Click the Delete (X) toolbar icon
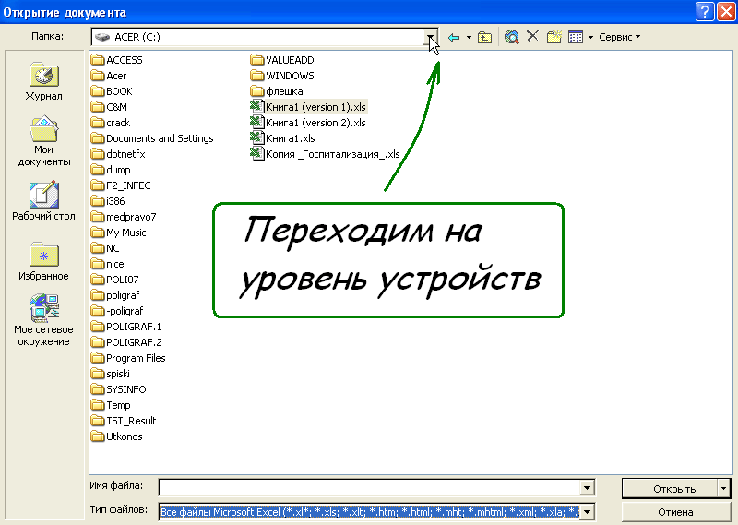Viewport: 738px width, 525px height. [x=532, y=37]
